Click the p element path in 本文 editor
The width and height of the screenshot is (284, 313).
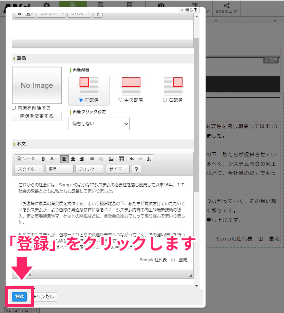30,275
